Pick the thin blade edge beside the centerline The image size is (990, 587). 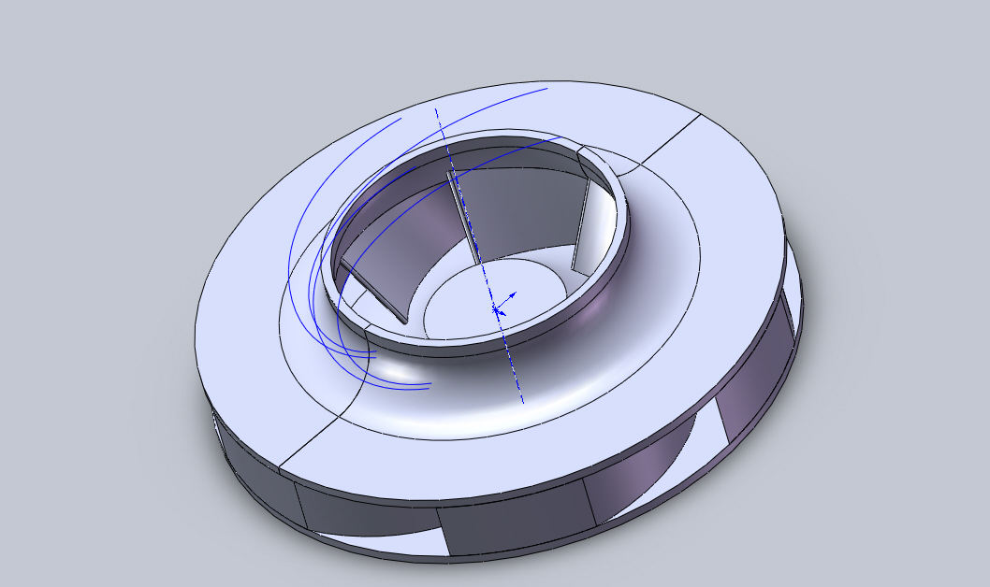pyautogui.click(x=464, y=218)
